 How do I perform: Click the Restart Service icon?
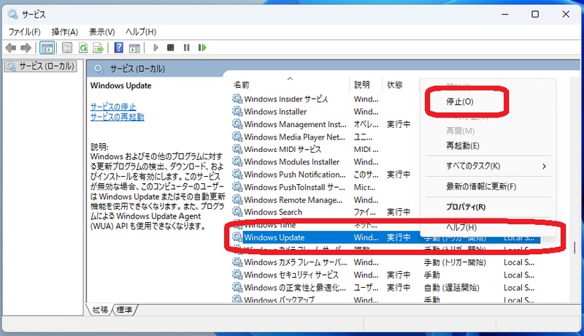202,47
